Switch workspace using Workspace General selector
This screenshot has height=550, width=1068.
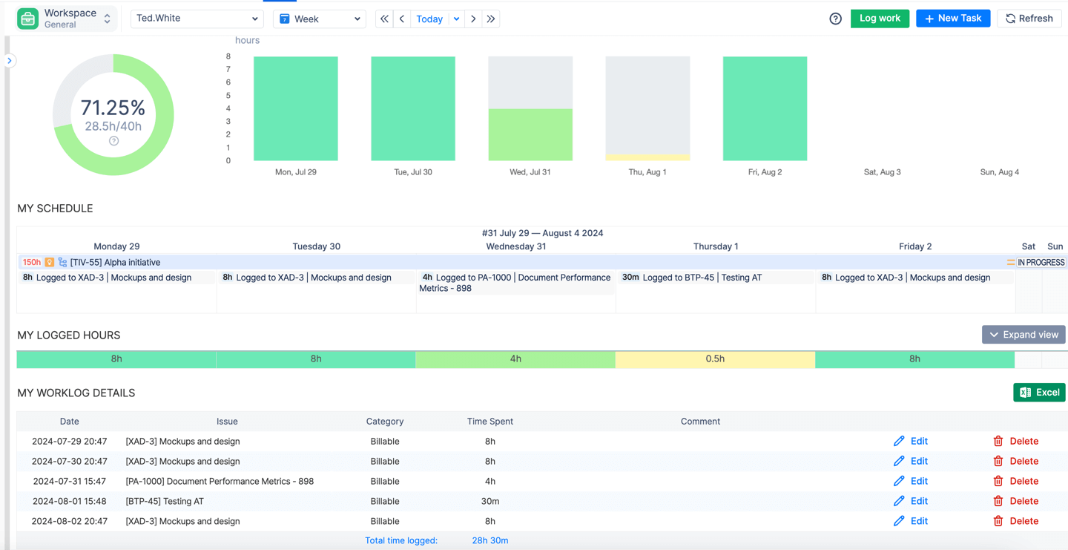point(107,19)
